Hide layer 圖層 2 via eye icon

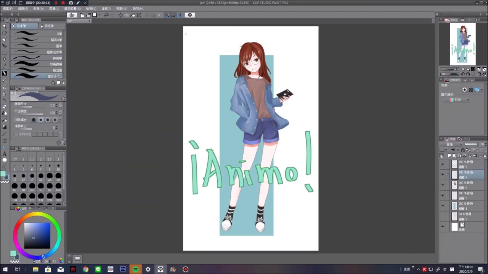[x=442, y=185]
